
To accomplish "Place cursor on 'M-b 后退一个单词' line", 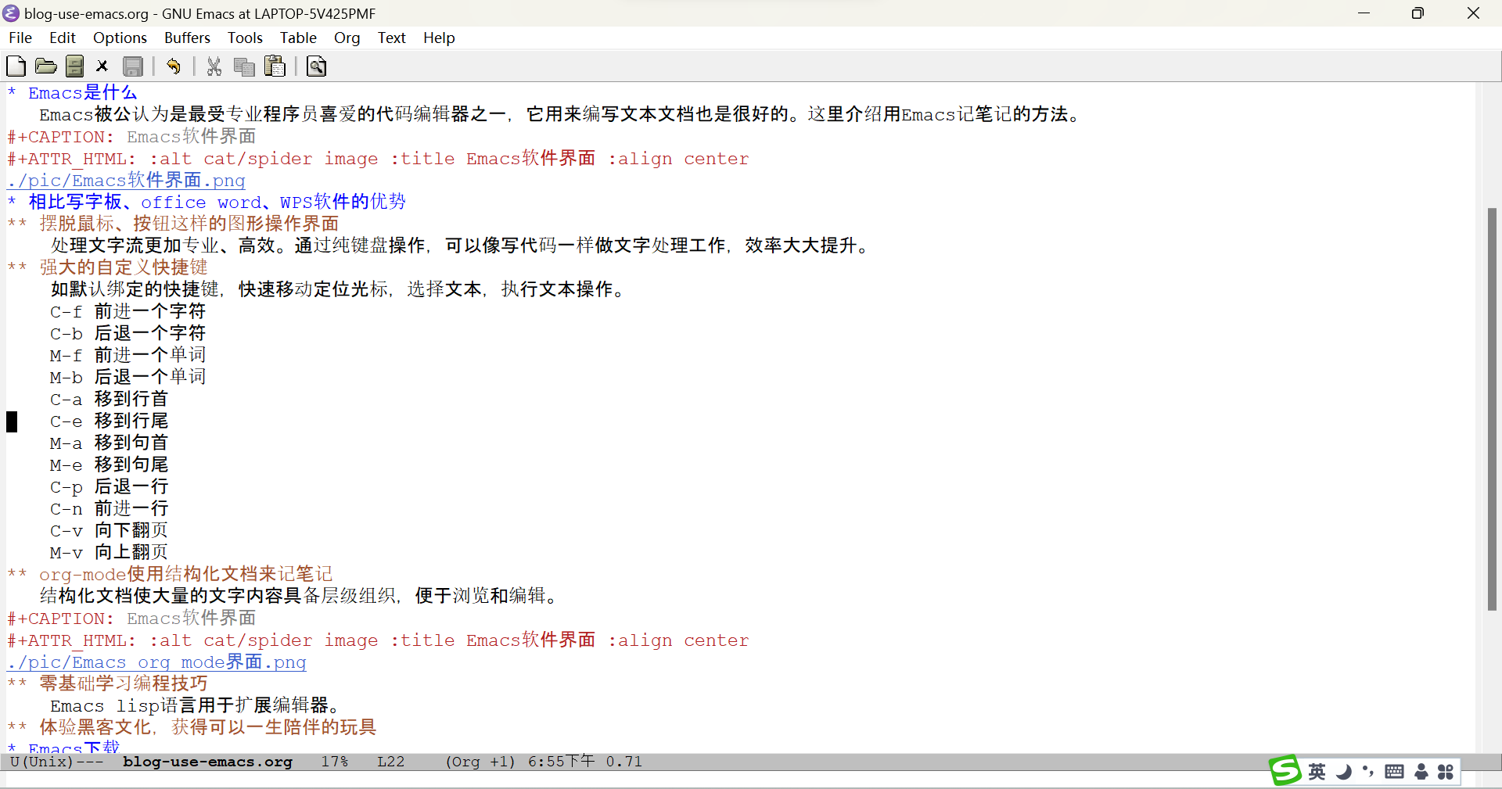I will pyautogui.click(x=128, y=378).
